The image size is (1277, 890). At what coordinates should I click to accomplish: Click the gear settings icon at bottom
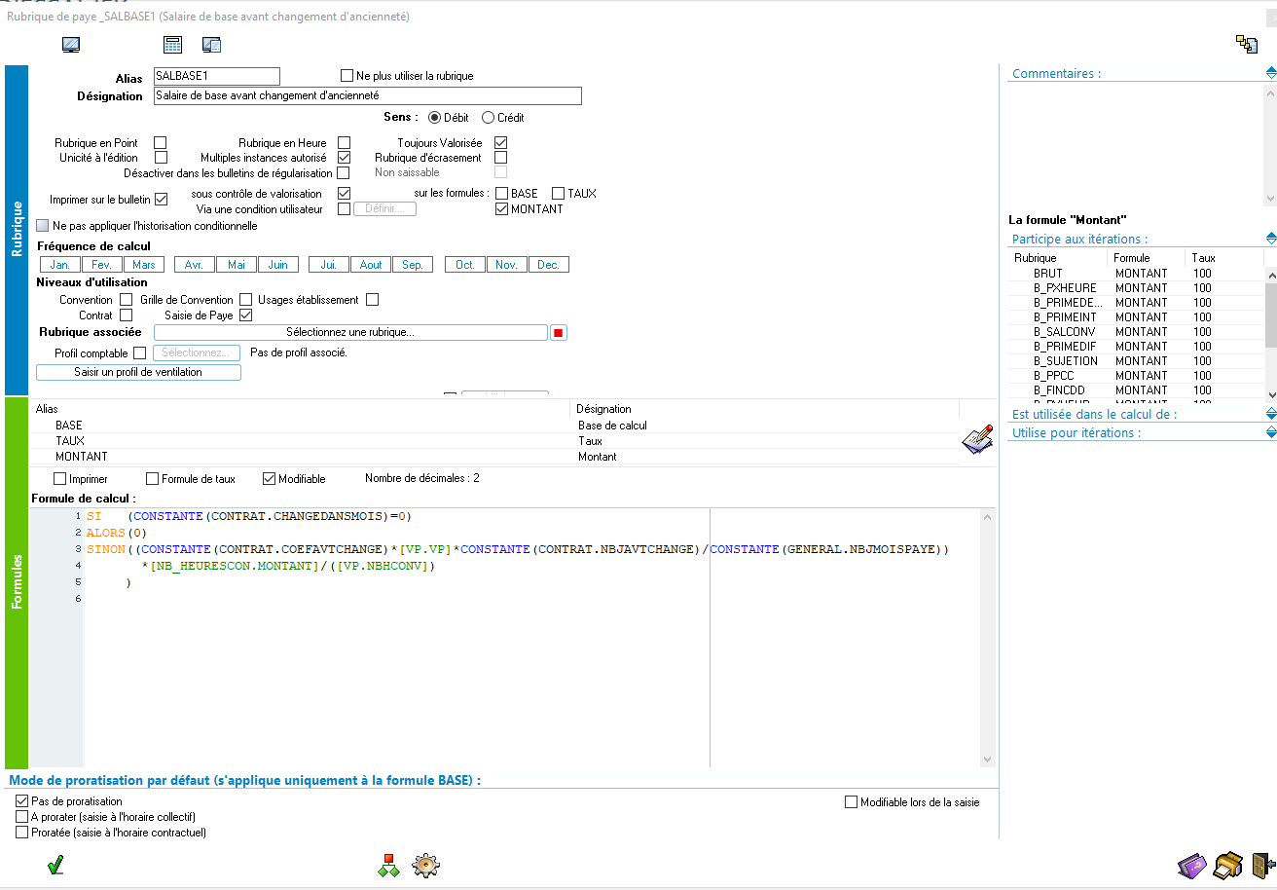click(x=425, y=865)
